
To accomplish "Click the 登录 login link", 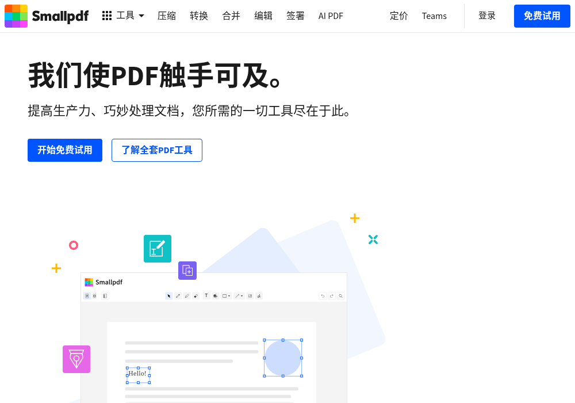I will point(487,16).
